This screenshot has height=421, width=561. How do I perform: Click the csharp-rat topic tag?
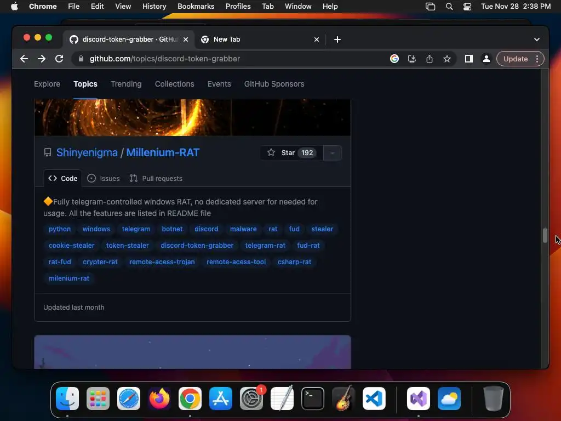(x=294, y=262)
